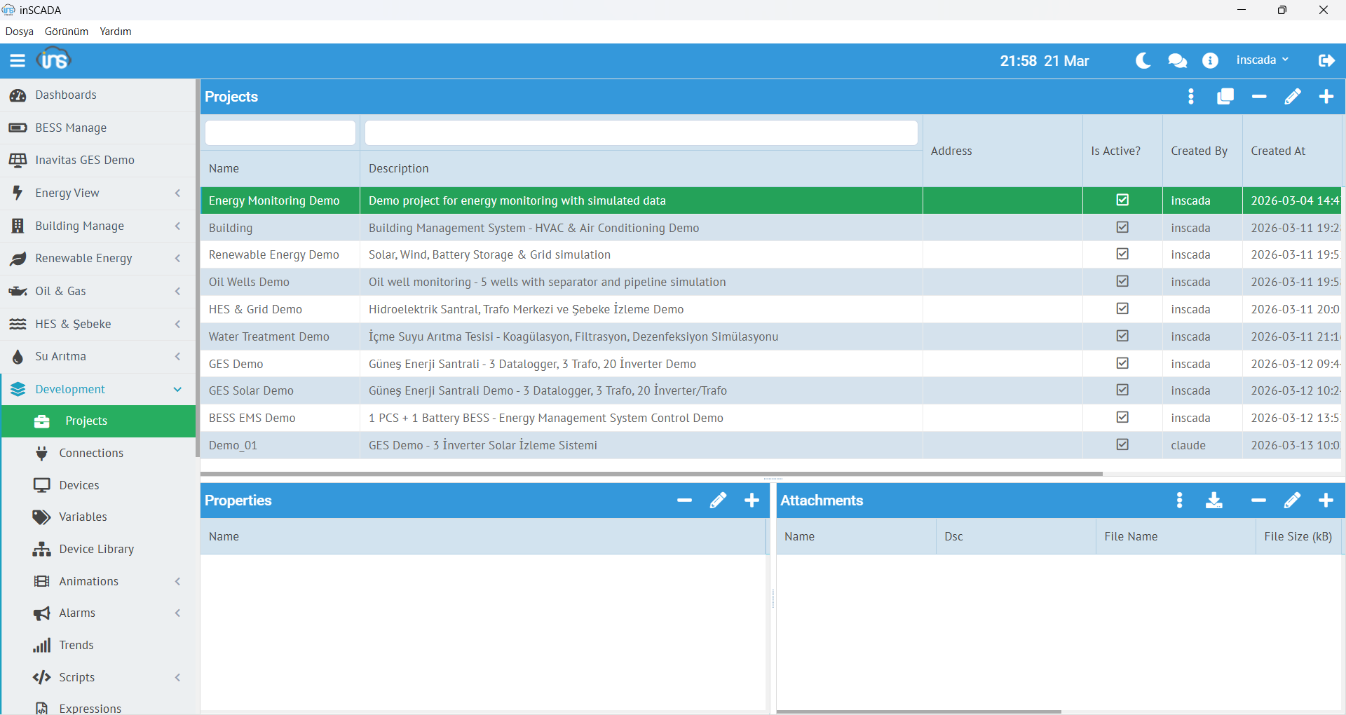Click the plus icon in Projects panel

click(1326, 97)
